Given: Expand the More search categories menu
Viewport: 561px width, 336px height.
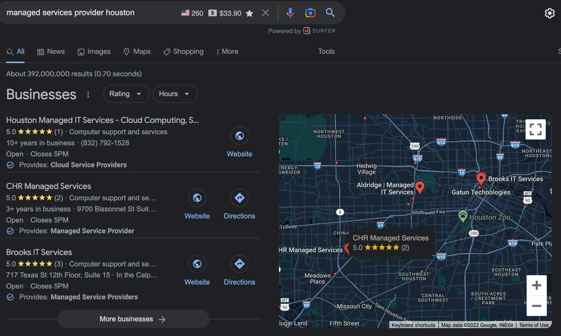Looking at the screenshot, I should (227, 52).
